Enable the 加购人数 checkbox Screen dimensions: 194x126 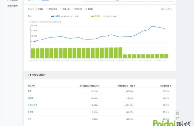pos(74,9)
